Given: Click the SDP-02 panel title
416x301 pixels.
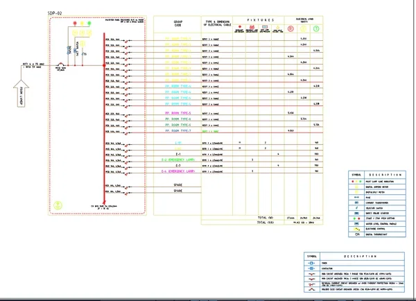Looking at the screenshot, I should (x=55, y=13).
